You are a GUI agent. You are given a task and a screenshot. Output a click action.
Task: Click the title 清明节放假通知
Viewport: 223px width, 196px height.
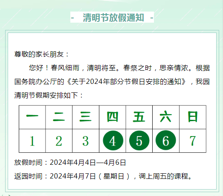pyautogui.click(x=113, y=18)
